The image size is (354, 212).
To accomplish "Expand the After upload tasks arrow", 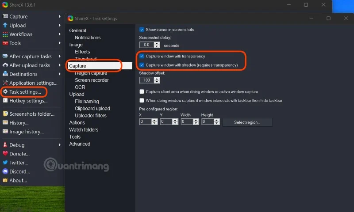I will (x=60, y=65).
